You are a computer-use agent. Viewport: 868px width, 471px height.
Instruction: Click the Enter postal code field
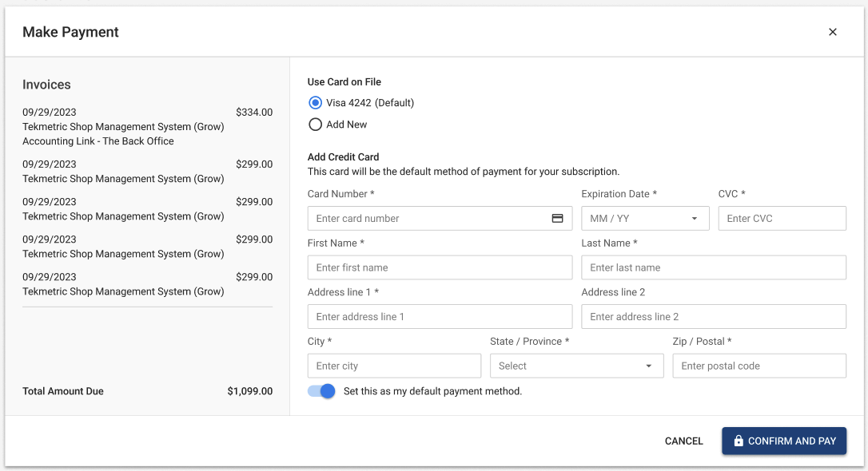(759, 366)
